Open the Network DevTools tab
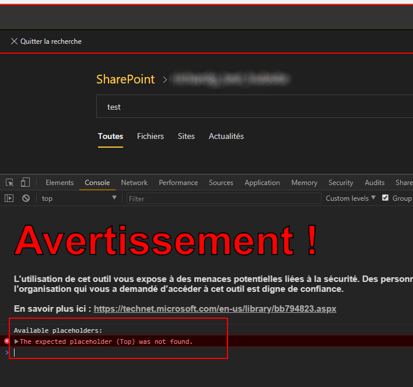This screenshot has height=387, width=413. tap(134, 183)
